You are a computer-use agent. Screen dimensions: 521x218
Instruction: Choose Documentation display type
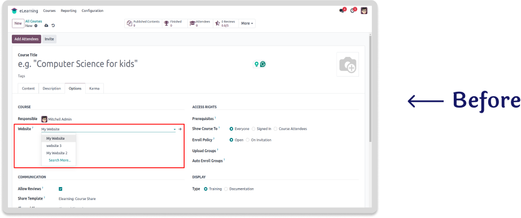226,189
